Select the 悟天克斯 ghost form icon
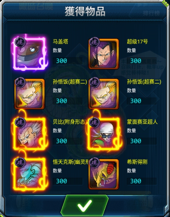 [30, 174]
